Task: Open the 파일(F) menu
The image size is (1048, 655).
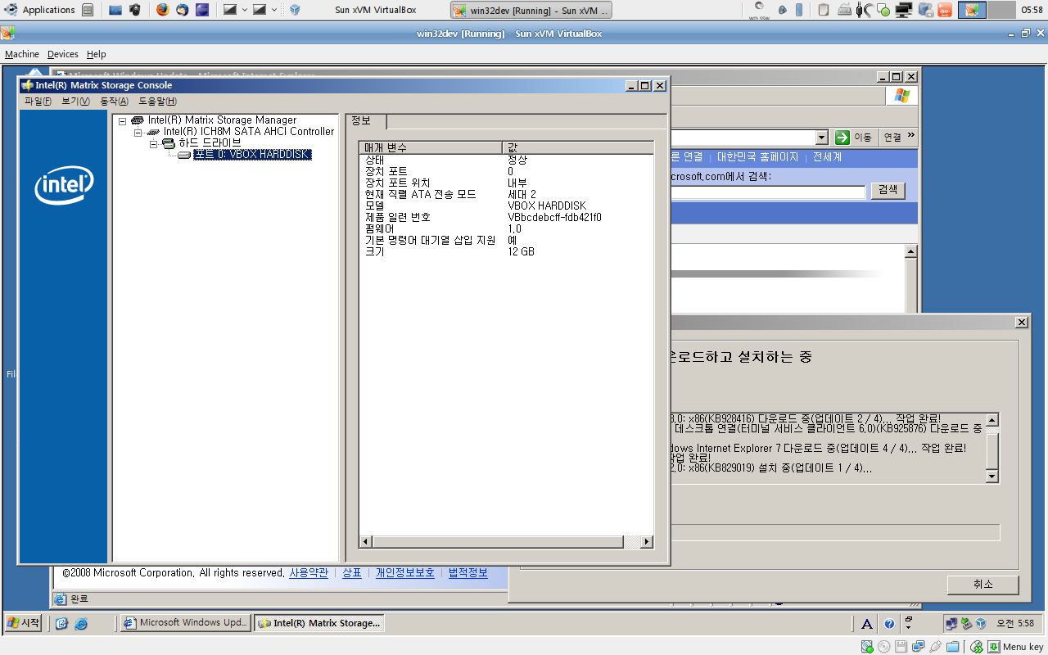Action: tap(38, 102)
